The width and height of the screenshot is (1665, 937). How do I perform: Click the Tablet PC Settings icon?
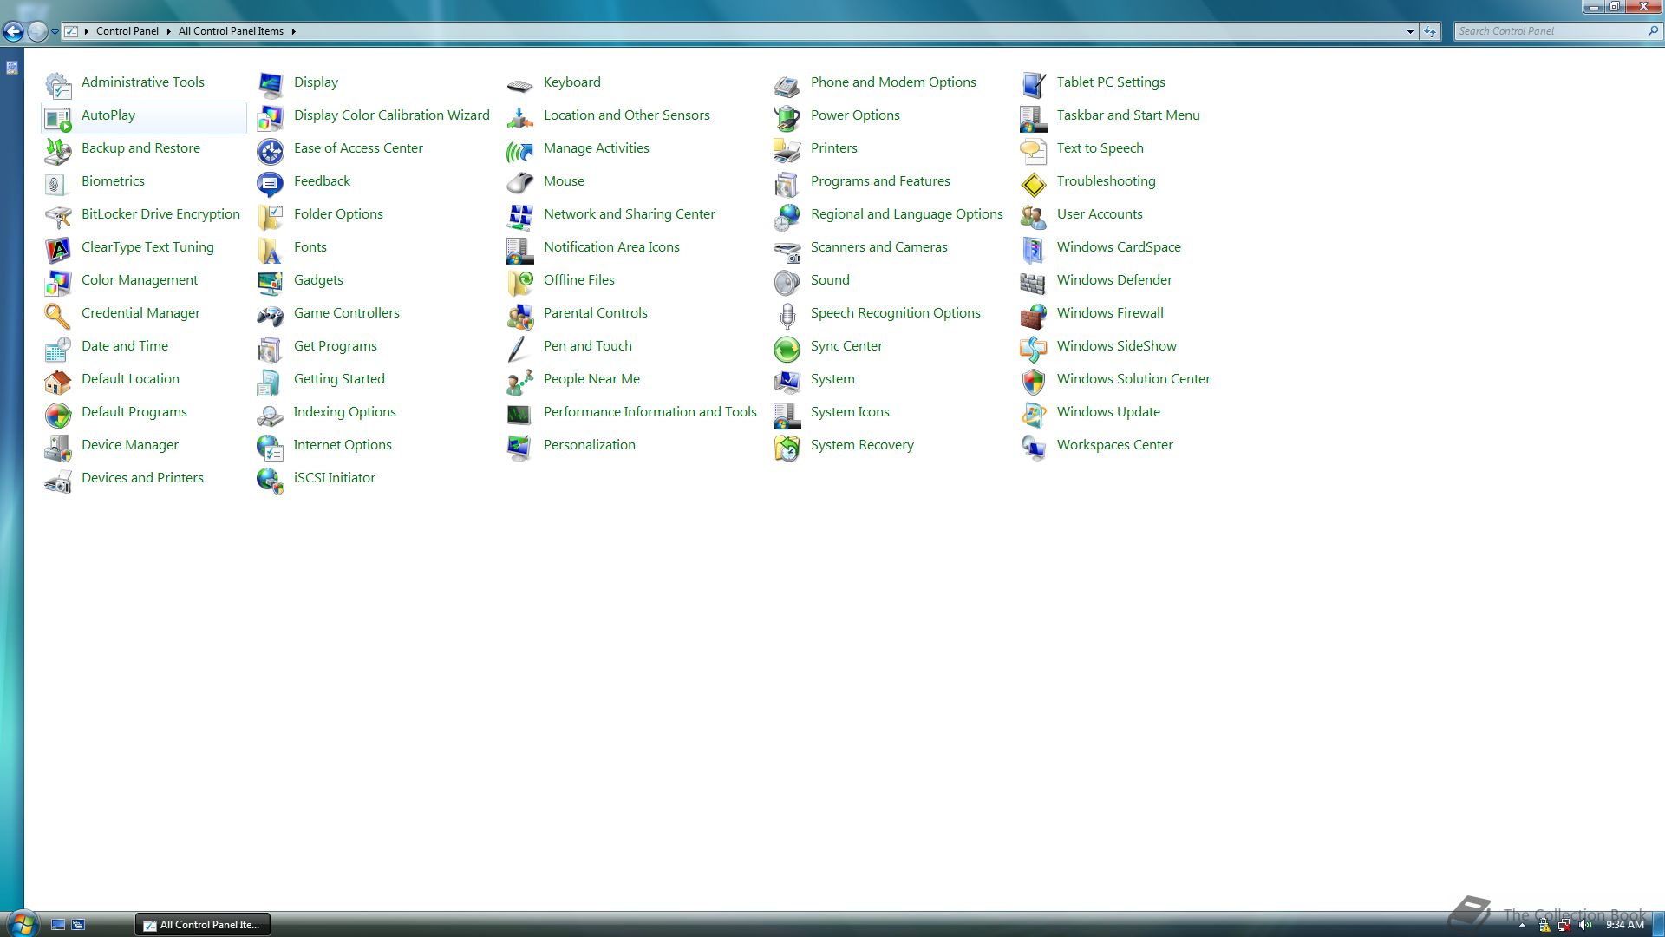(1034, 85)
